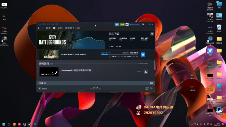
Task: Click the Steam forward navigation arrow
Action: (43, 28)
